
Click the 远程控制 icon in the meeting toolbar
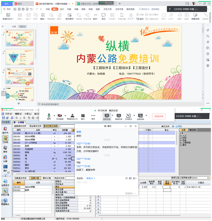(140, 117)
